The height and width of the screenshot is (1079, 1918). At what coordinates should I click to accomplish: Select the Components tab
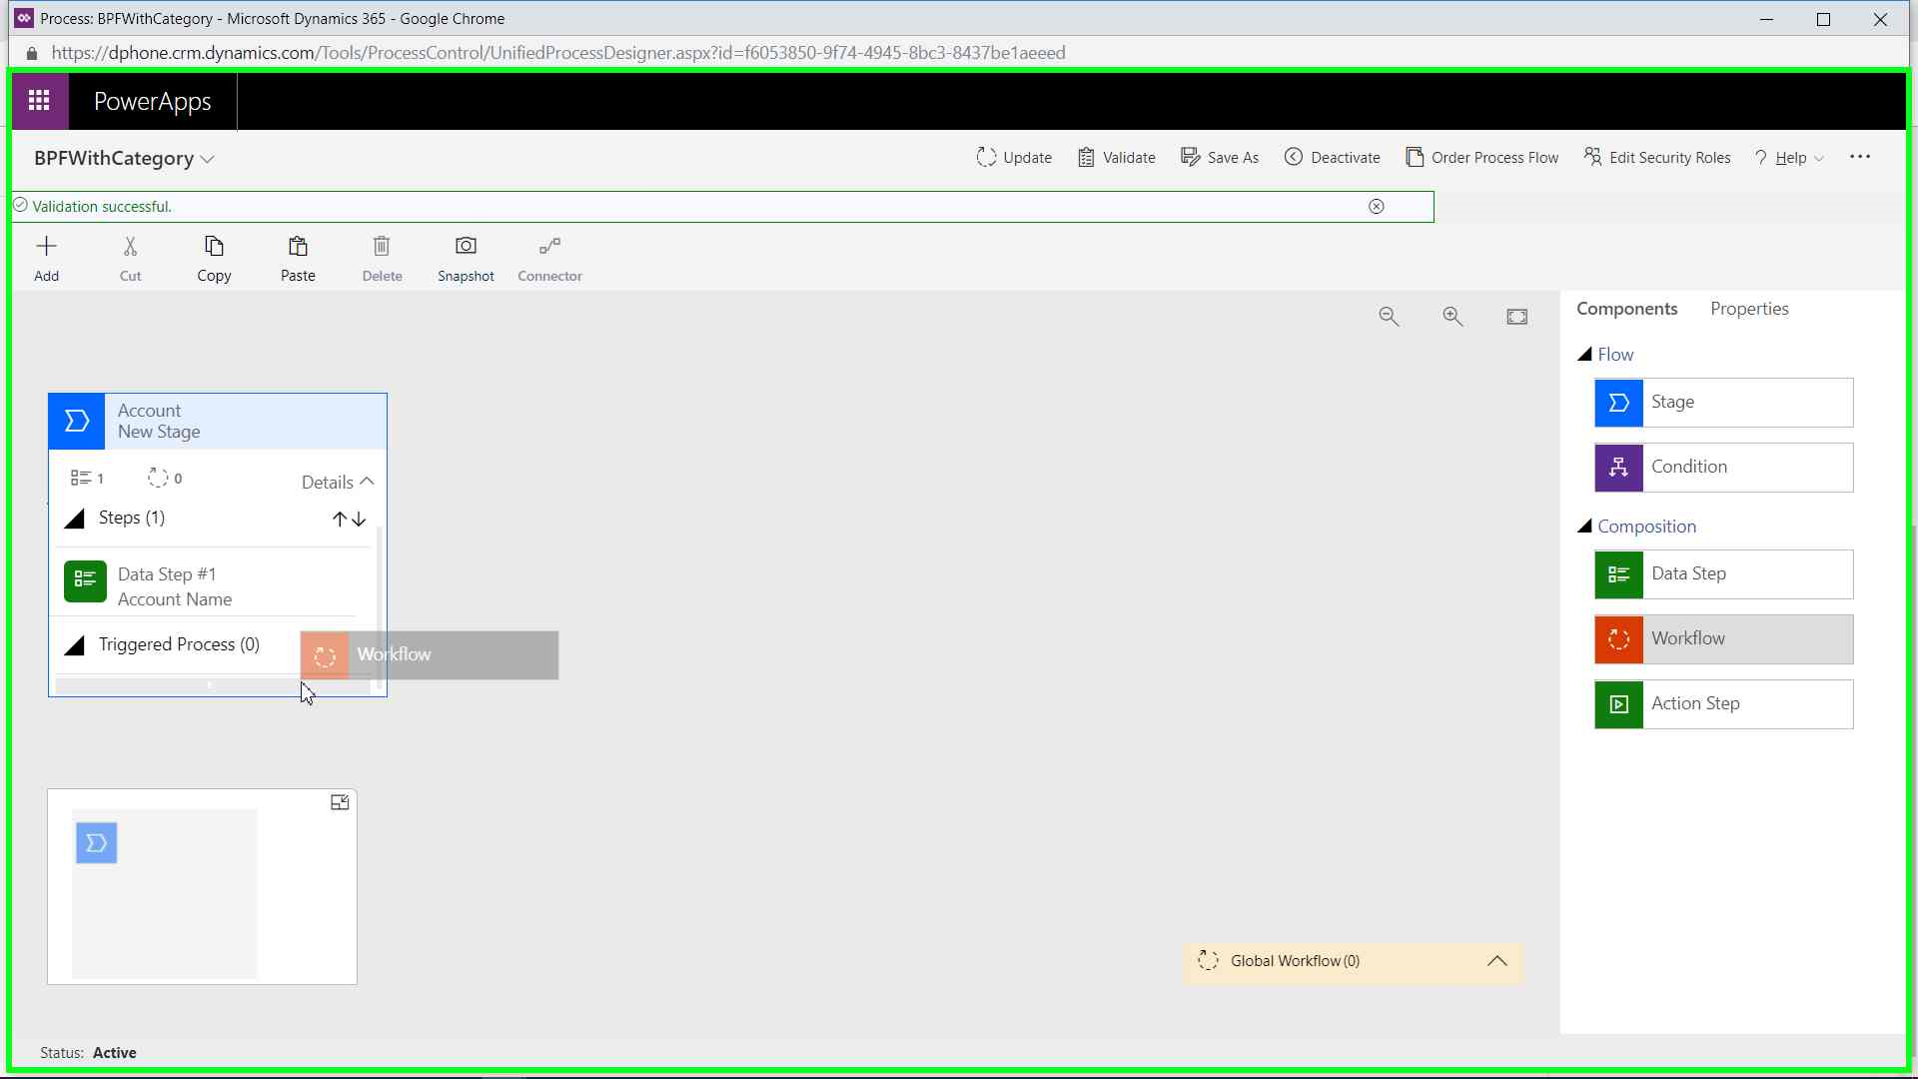coord(1626,309)
